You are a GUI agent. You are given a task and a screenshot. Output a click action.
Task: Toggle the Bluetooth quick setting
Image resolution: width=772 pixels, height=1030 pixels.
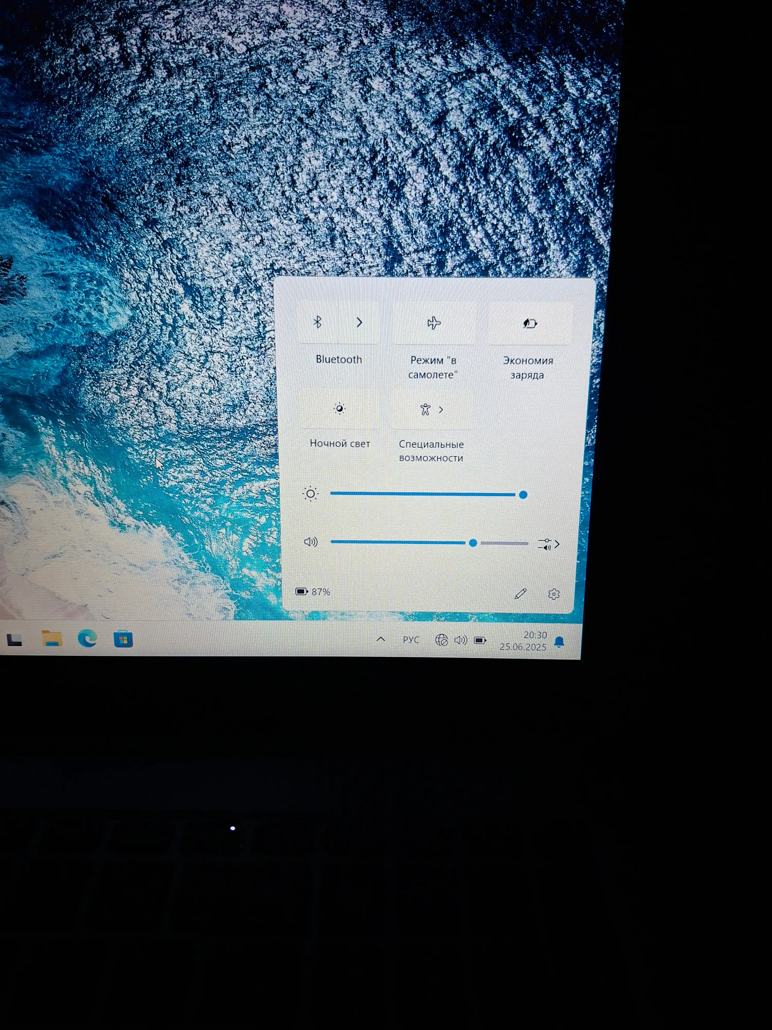(318, 322)
